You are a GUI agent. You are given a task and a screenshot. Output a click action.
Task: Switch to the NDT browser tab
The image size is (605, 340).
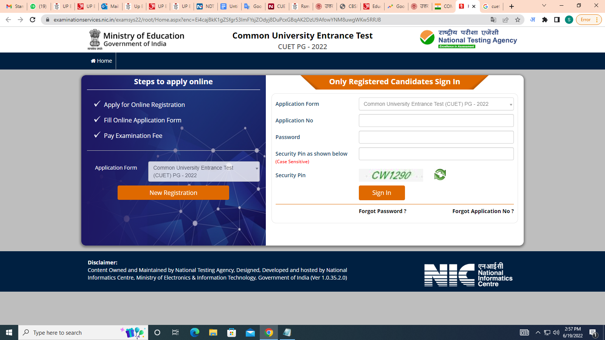[205, 6]
